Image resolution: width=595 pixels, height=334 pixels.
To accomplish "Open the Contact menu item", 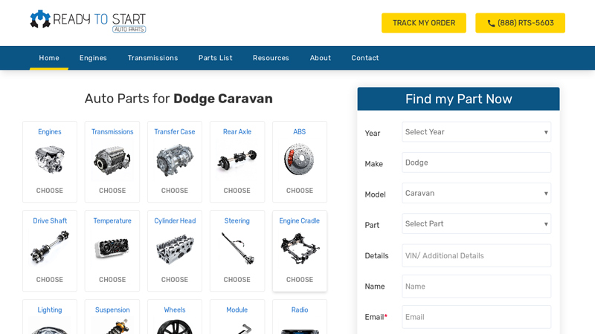I will tap(364, 58).
